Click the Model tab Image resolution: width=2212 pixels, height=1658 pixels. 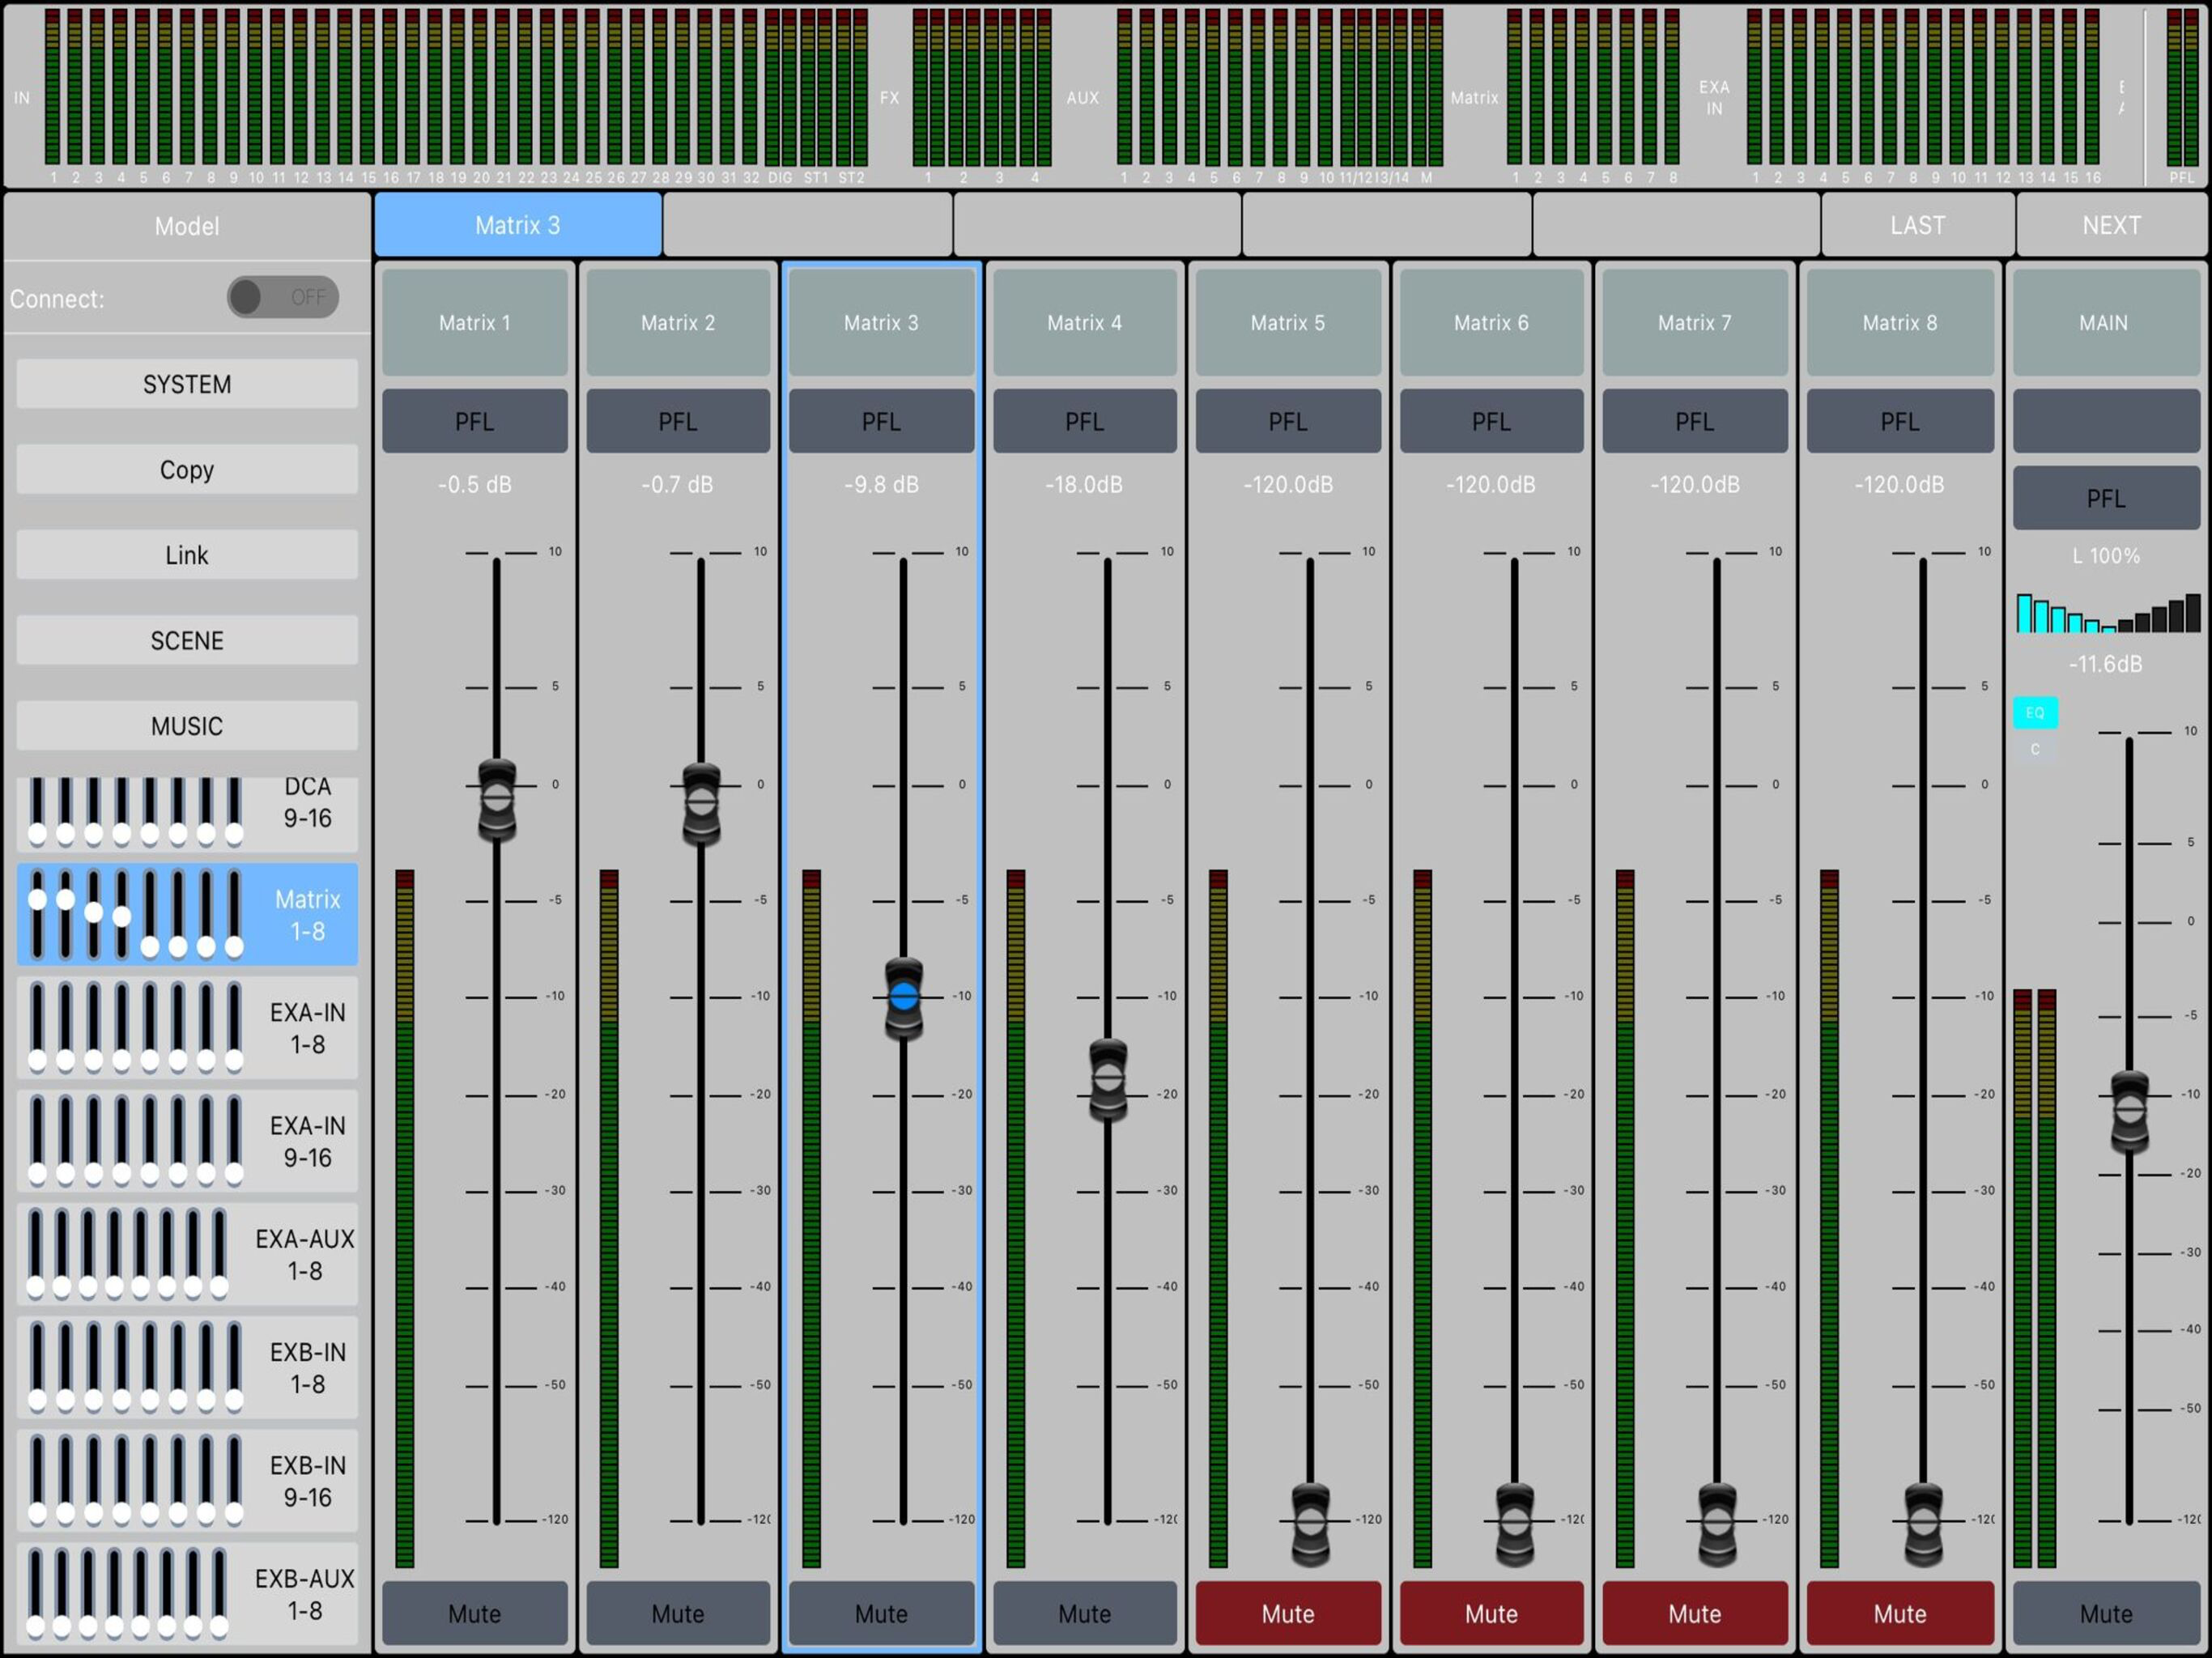(187, 226)
